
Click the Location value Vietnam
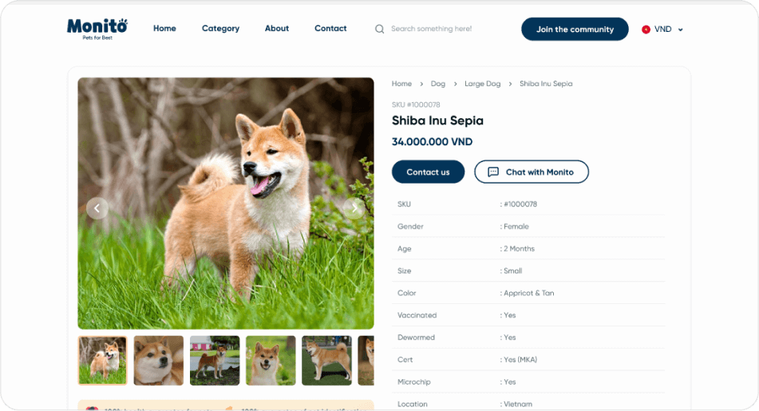tap(518, 405)
